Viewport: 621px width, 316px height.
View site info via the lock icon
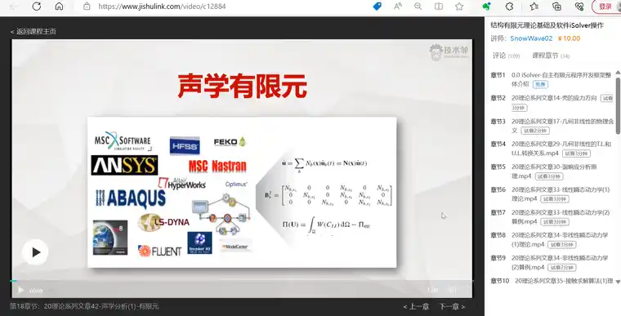(87, 7)
